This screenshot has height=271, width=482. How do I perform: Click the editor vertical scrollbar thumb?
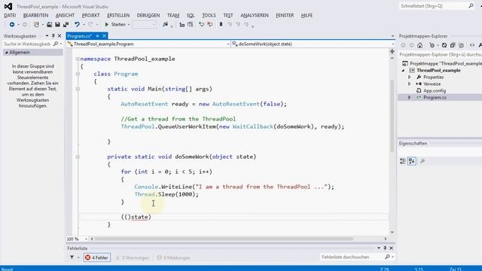pos(392,115)
